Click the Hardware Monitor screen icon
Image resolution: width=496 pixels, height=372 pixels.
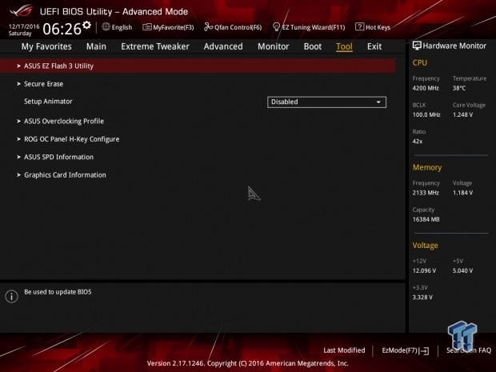coord(417,46)
